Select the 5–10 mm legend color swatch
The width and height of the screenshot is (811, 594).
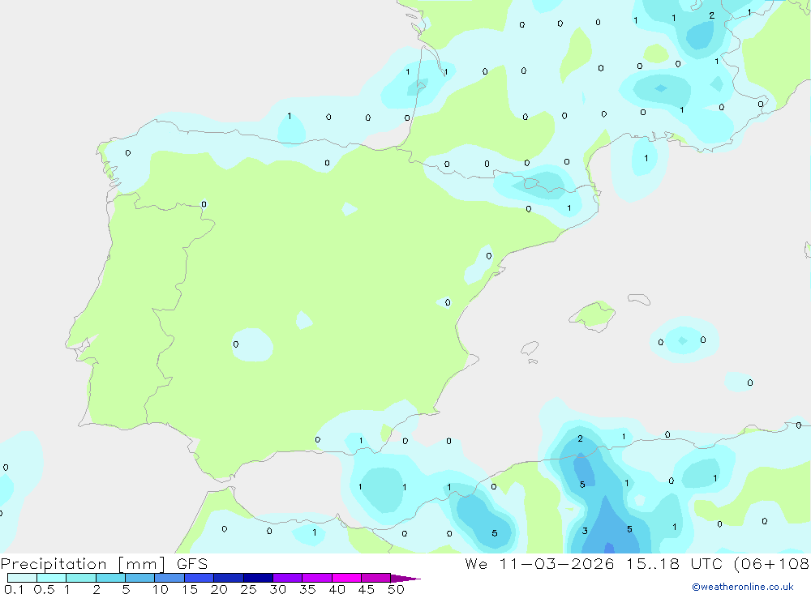pyautogui.click(x=140, y=578)
